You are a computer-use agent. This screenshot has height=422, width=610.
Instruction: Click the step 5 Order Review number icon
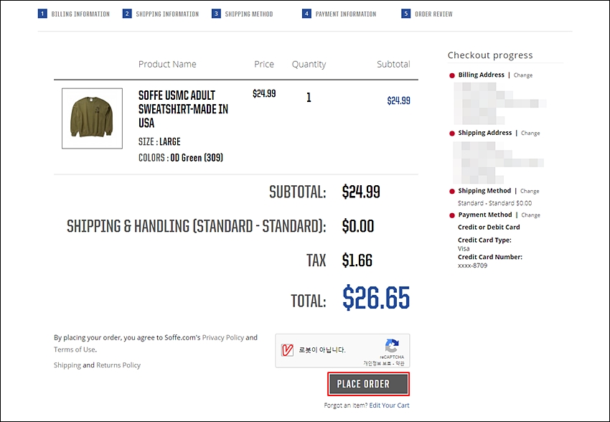tap(406, 14)
